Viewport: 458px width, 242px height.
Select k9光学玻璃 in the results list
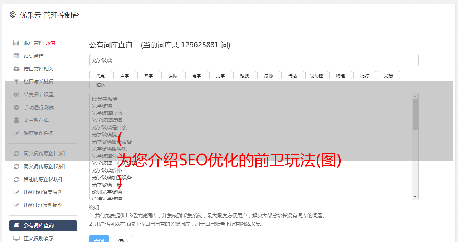click(104, 99)
